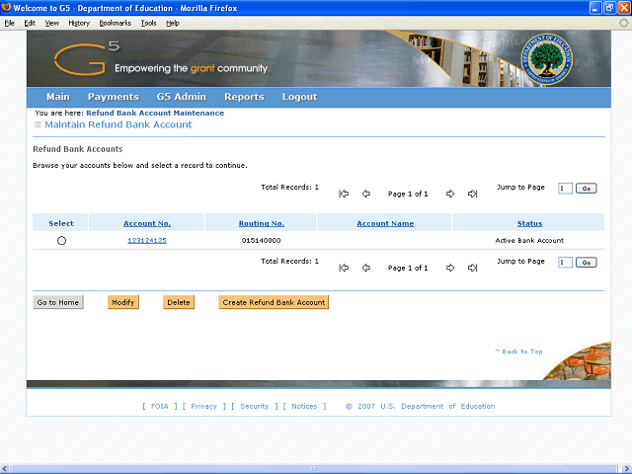The width and height of the screenshot is (632, 474).
Task: Open the G5 Admin navigation menu
Action: click(181, 97)
